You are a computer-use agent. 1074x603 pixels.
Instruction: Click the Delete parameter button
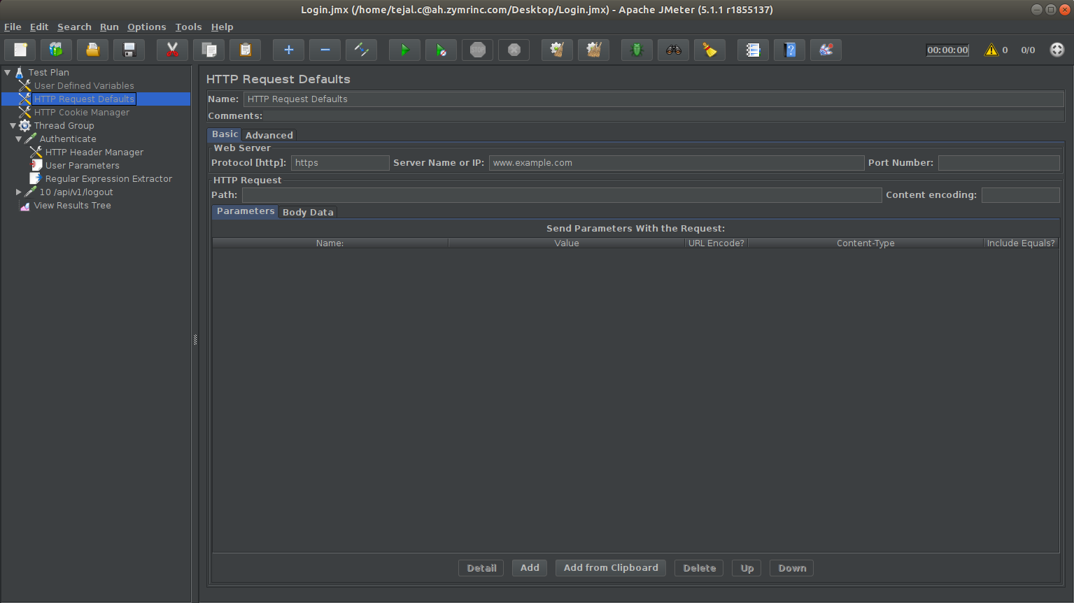699,568
